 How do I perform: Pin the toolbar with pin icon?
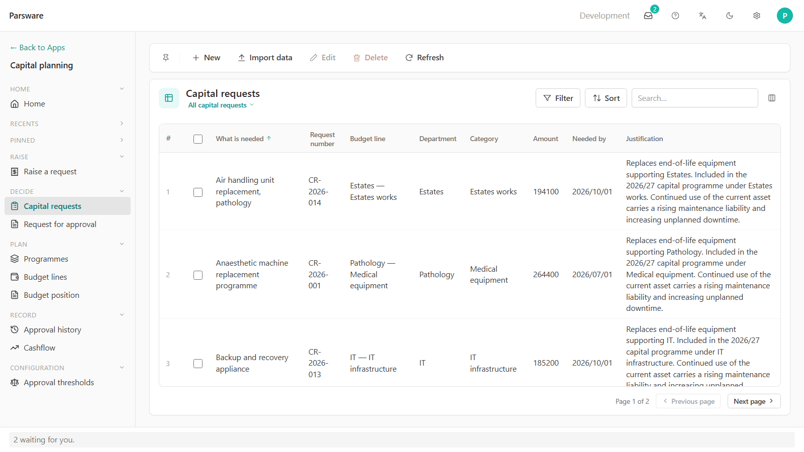click(x=166, y=58)
